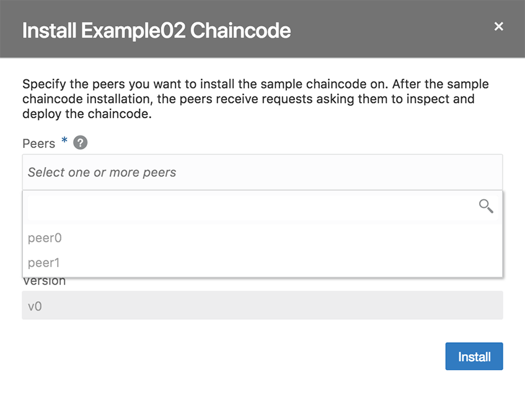Close the Install Example02 Chaincode dialog

pos(498,27)
